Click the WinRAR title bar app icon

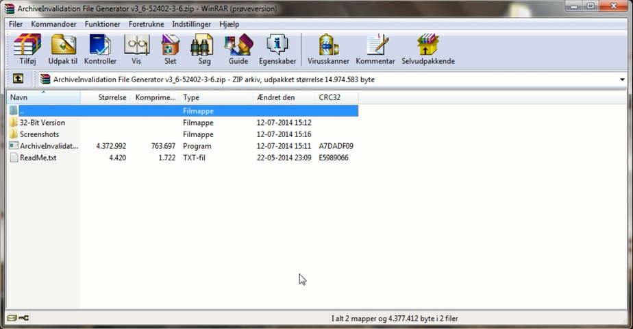pos(10,8)
